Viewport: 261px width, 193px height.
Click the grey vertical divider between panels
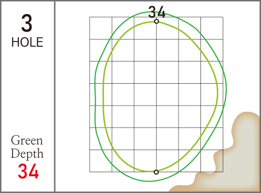[x=55, y=96]
